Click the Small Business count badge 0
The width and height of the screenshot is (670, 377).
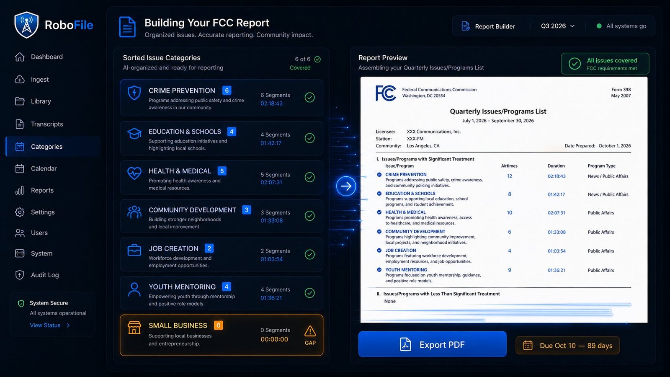click(x=219, y=325)
